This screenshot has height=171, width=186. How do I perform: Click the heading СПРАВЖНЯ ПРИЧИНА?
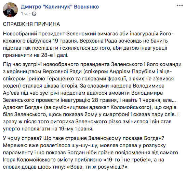tap(31, 24)
